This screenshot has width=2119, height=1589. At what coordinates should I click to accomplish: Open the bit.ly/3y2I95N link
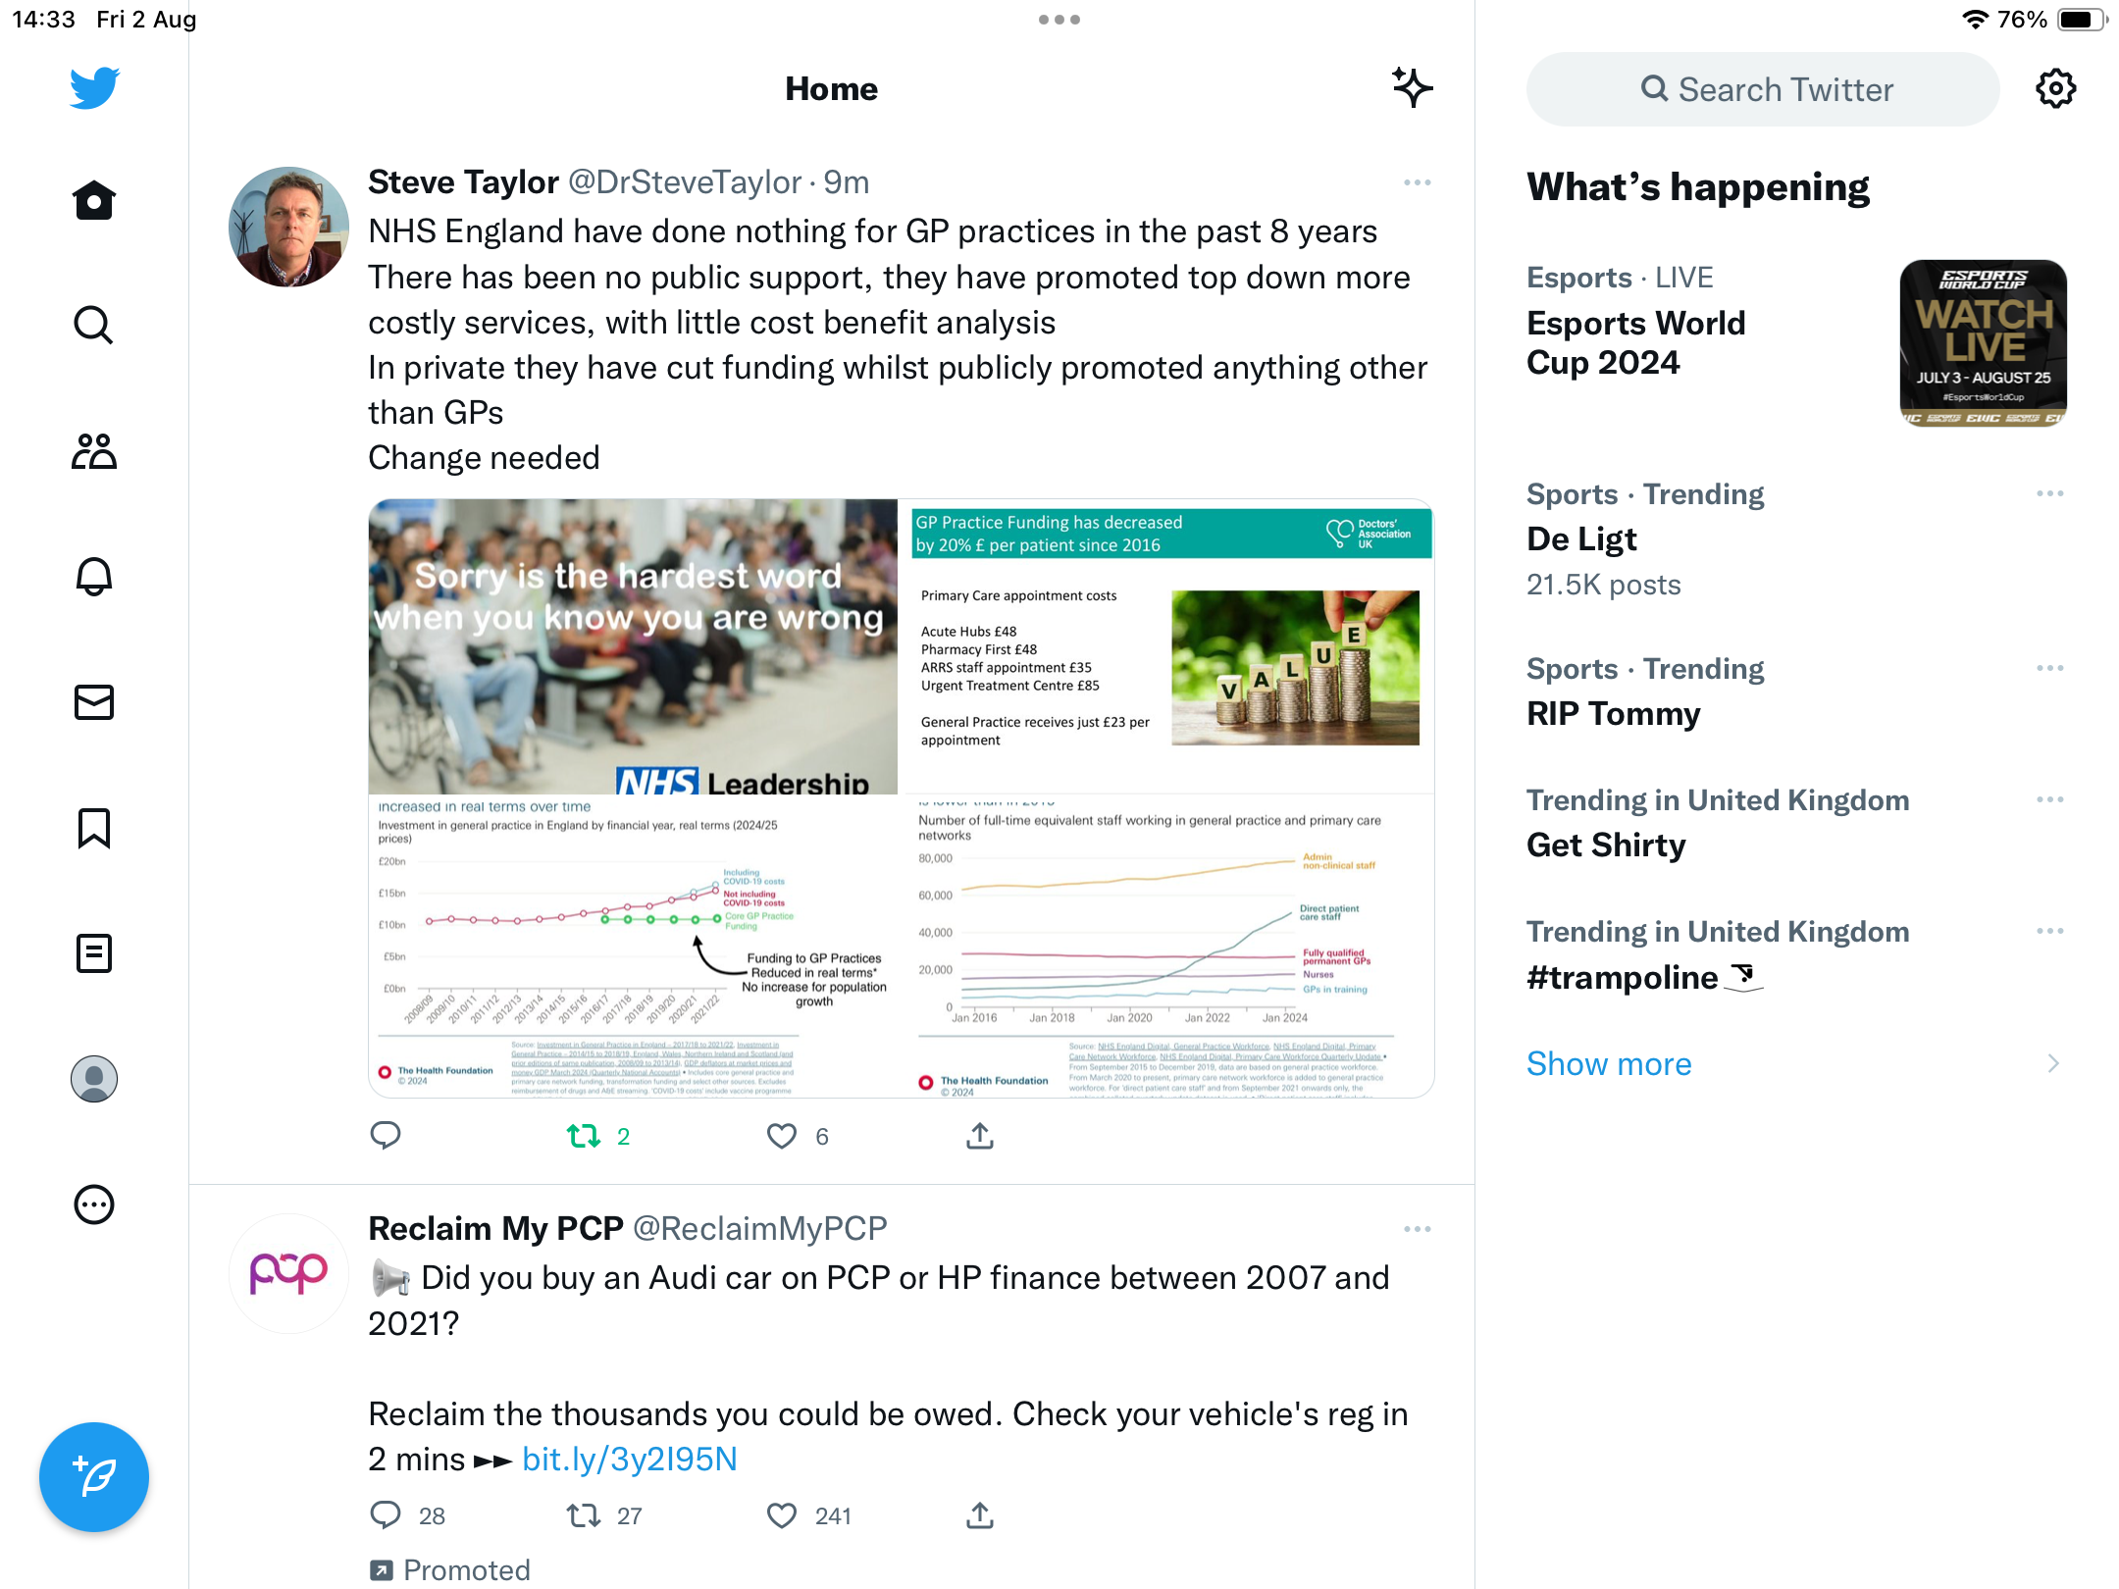coord(630,1460)
